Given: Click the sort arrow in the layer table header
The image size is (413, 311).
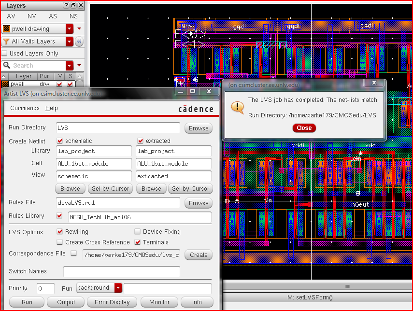Looking at the screenshot, I should pos(4,76).
